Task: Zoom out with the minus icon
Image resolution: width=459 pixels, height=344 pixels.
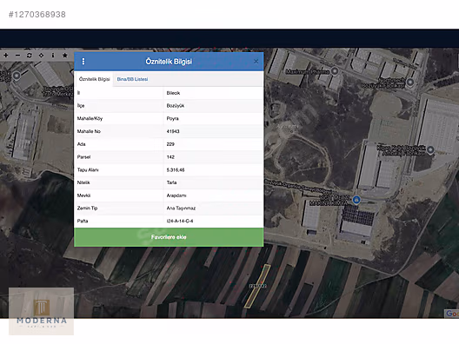Action: 18,56
